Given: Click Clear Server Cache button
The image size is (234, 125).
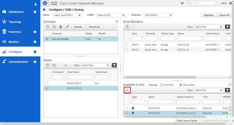Looking at the screenshot, I should point(187,121).
